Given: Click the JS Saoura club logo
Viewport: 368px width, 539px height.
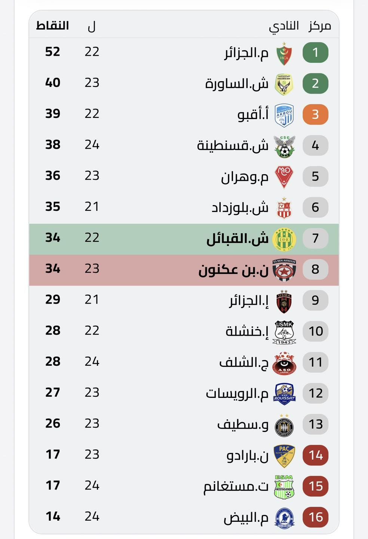Looking at the screenshot, I should [x=284, y=84].
